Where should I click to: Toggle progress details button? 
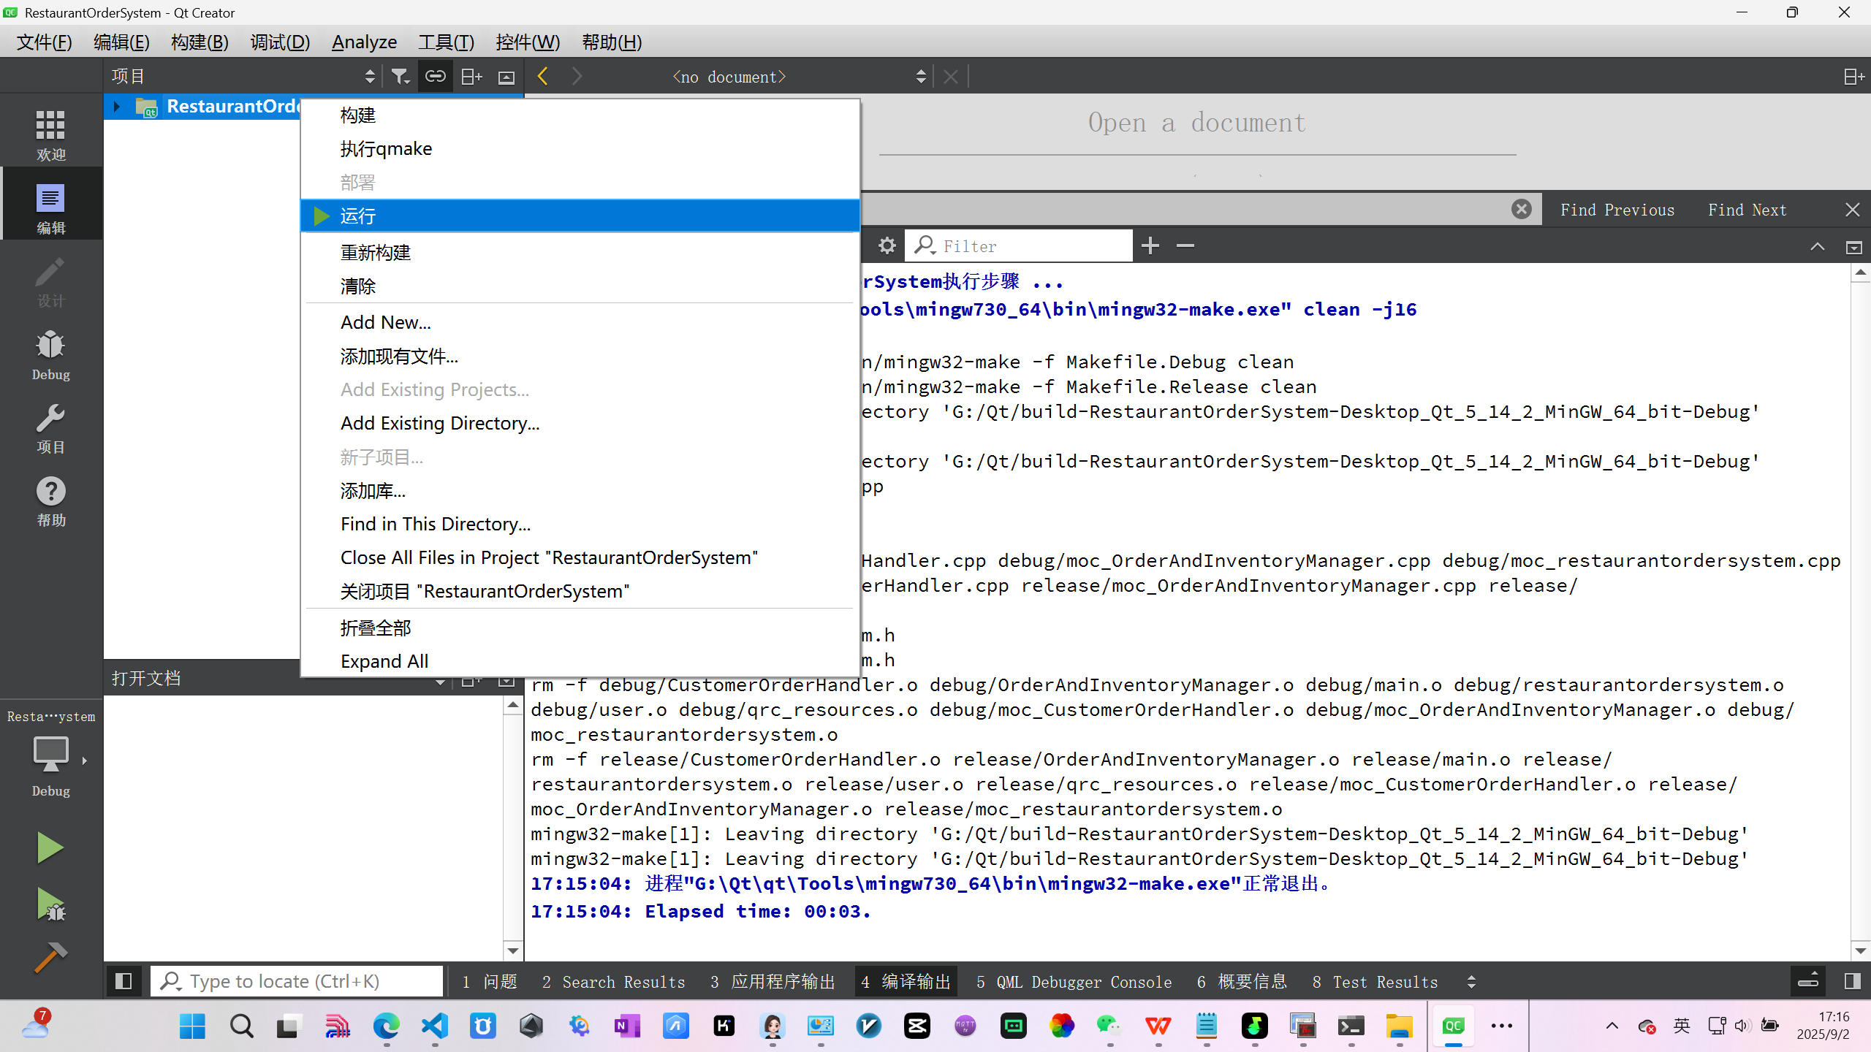tap(1808, 981)
